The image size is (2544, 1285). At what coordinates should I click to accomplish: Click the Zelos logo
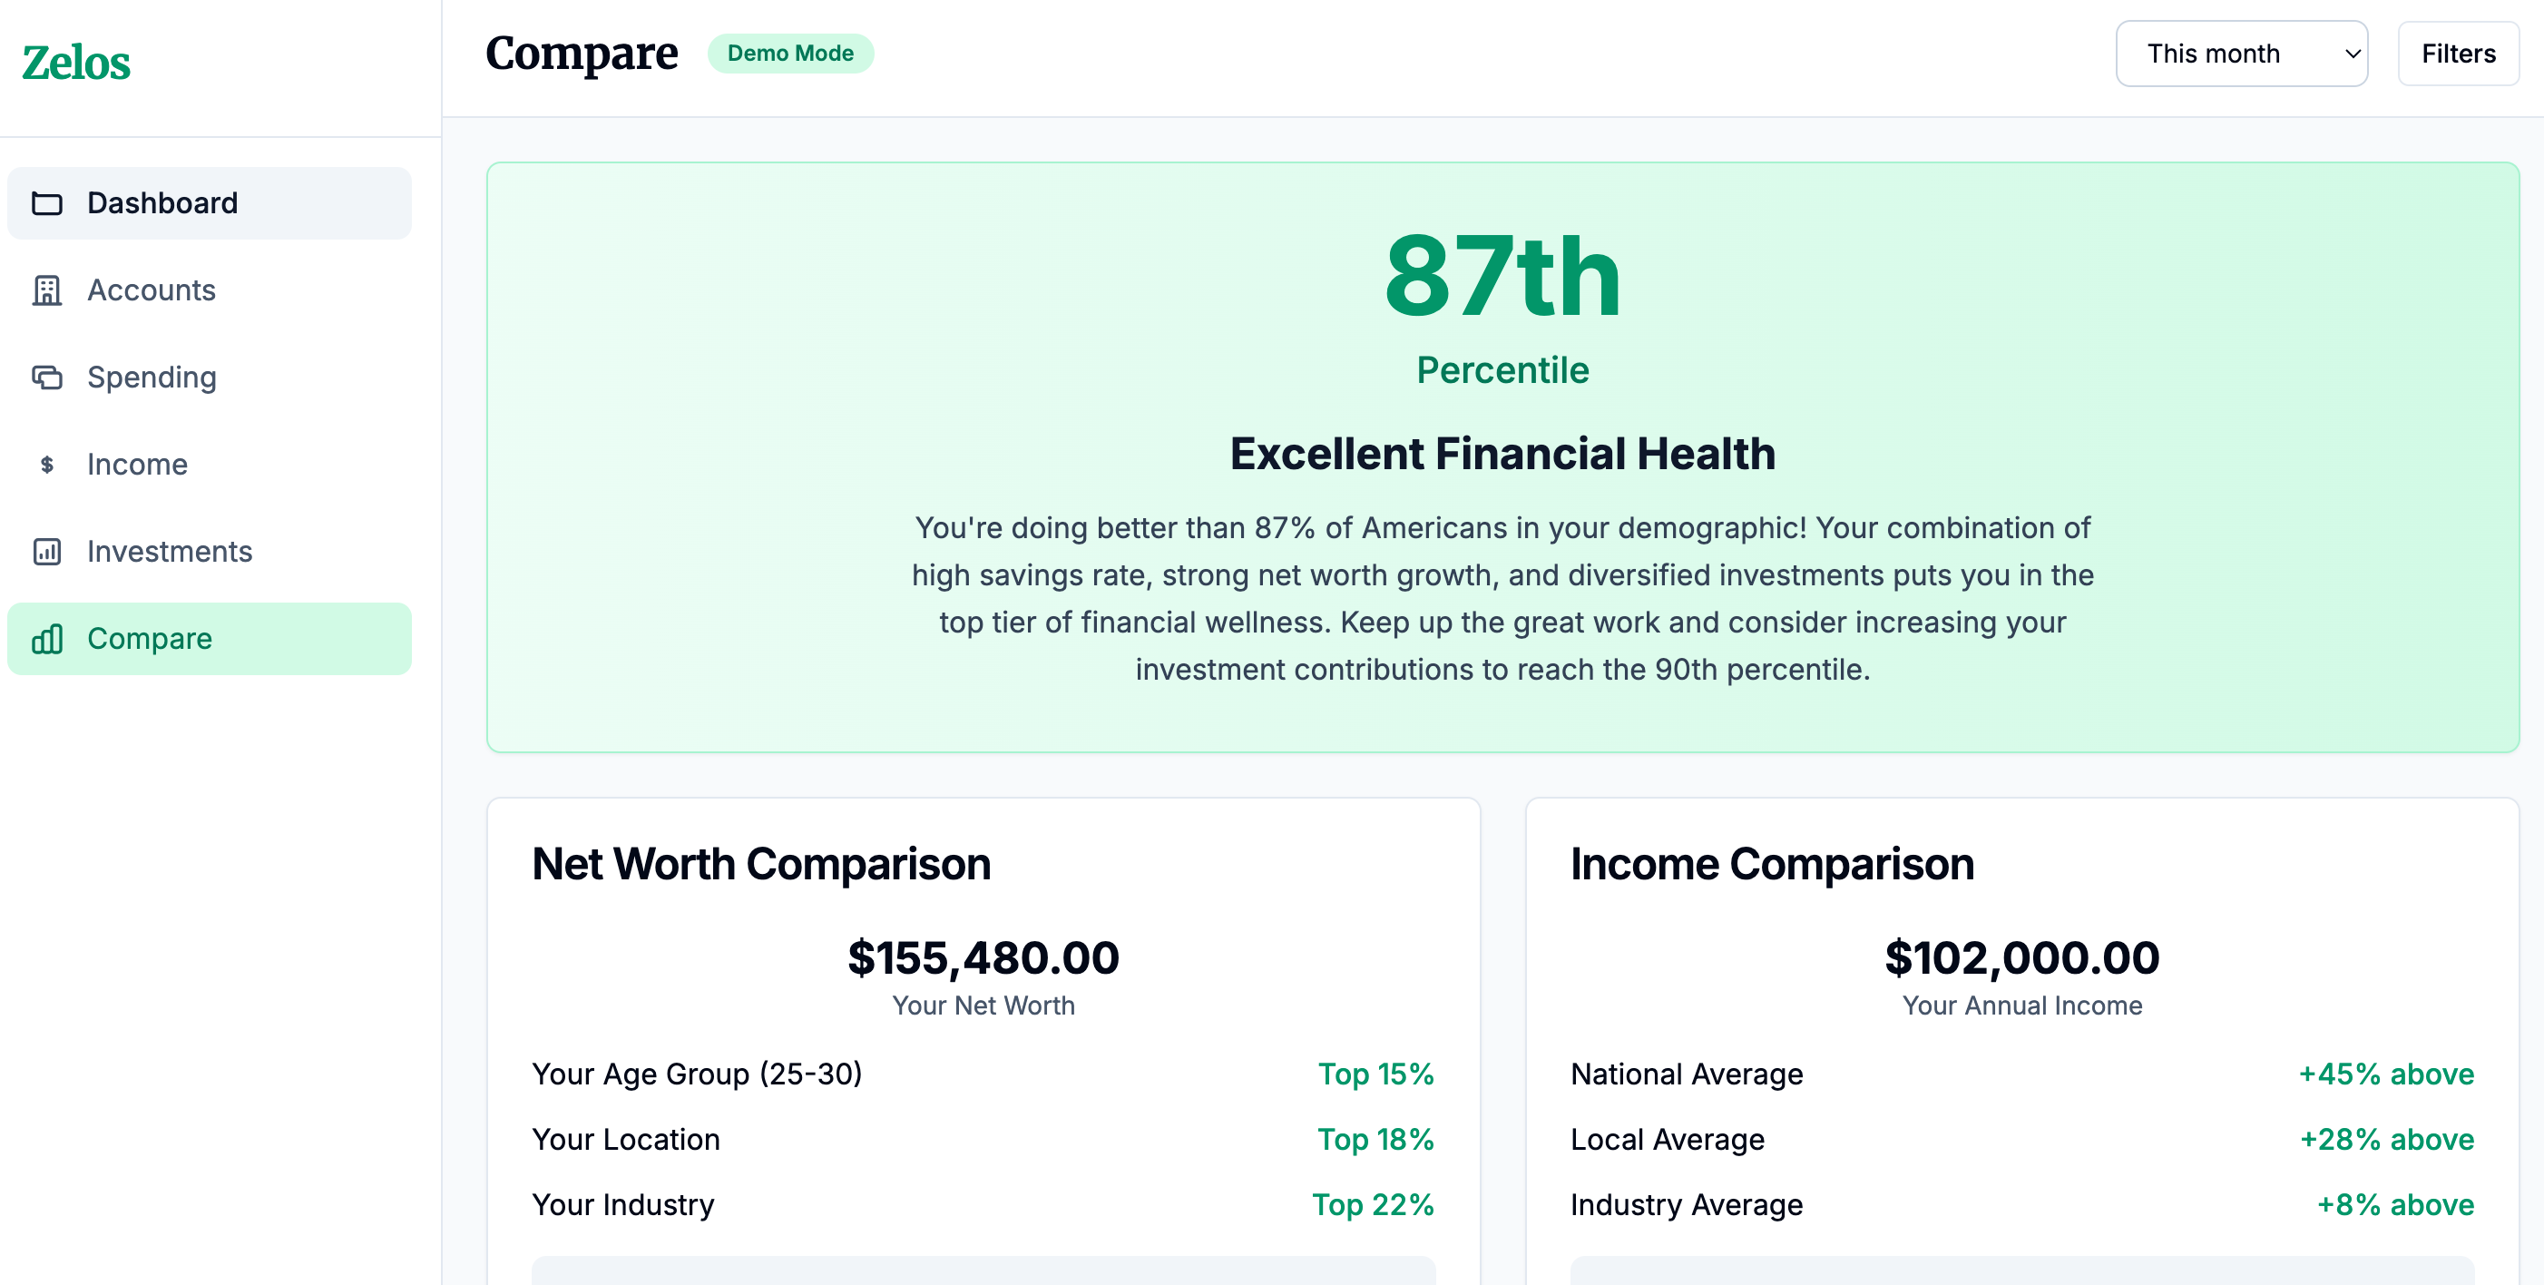[x=76, y=64]
